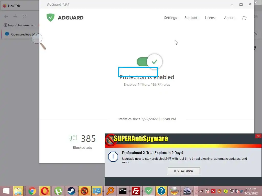Click the 385 blocked ads count
The image size is (262, 196).
tap(88, 139)
